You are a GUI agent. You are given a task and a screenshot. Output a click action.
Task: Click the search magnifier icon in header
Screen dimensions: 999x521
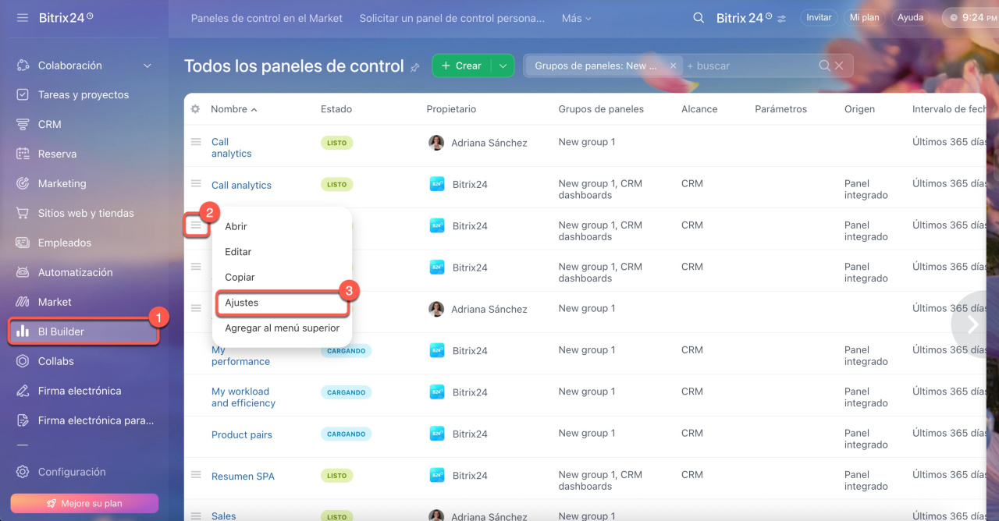tap(699, 17)
